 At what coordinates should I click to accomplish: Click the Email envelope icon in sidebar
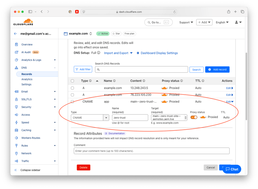coord(17,92)
